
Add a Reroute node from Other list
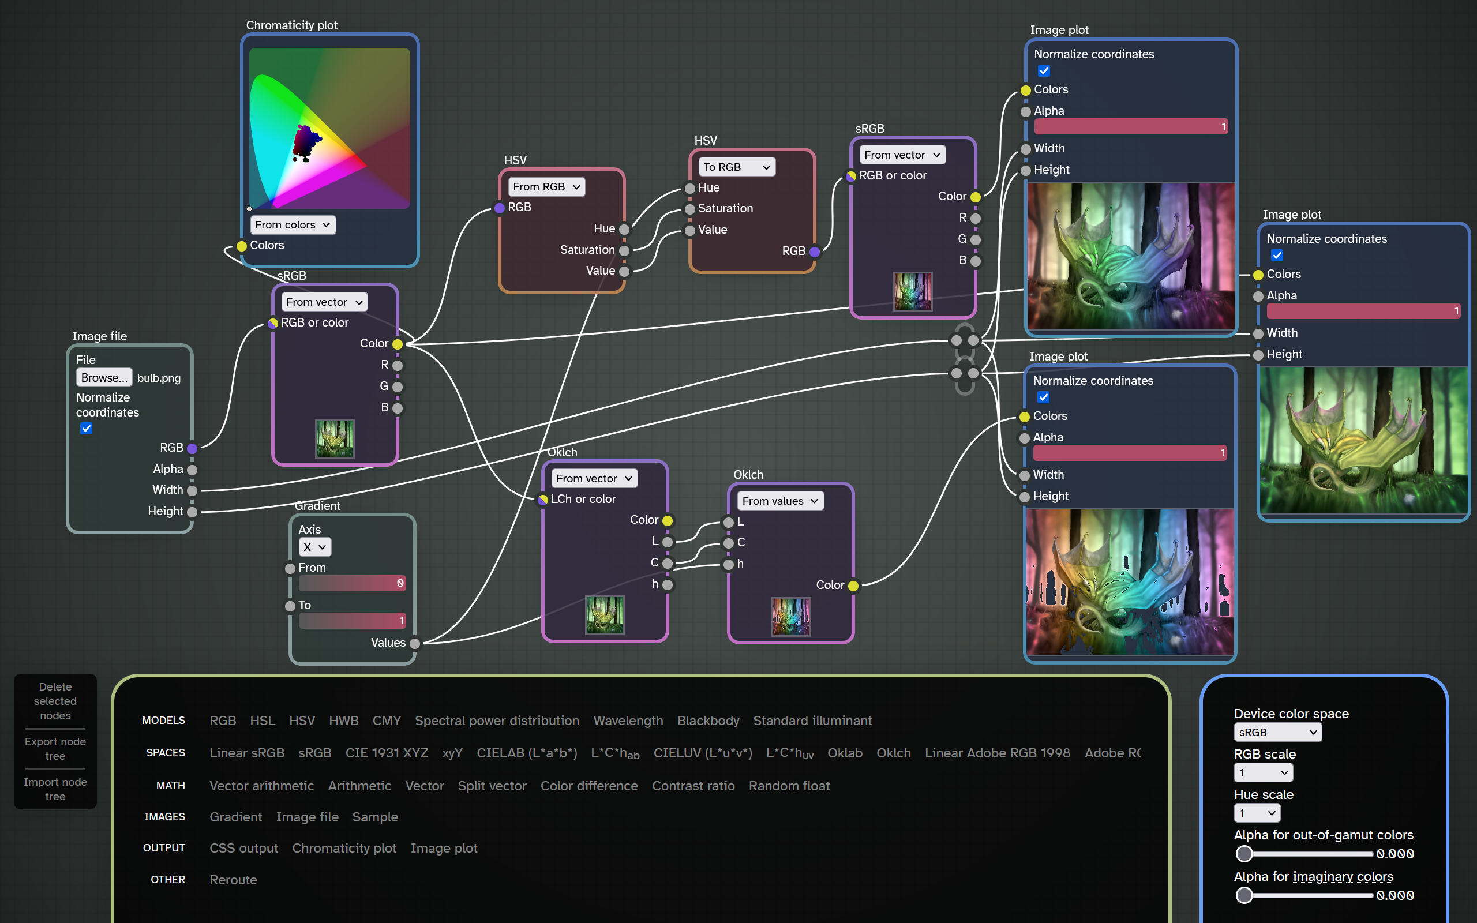(233, 880)
